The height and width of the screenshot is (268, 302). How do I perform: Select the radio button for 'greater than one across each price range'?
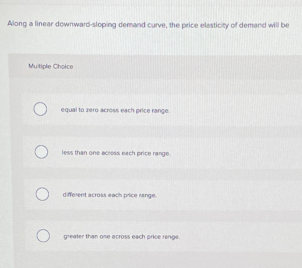[x=43, y=235]
